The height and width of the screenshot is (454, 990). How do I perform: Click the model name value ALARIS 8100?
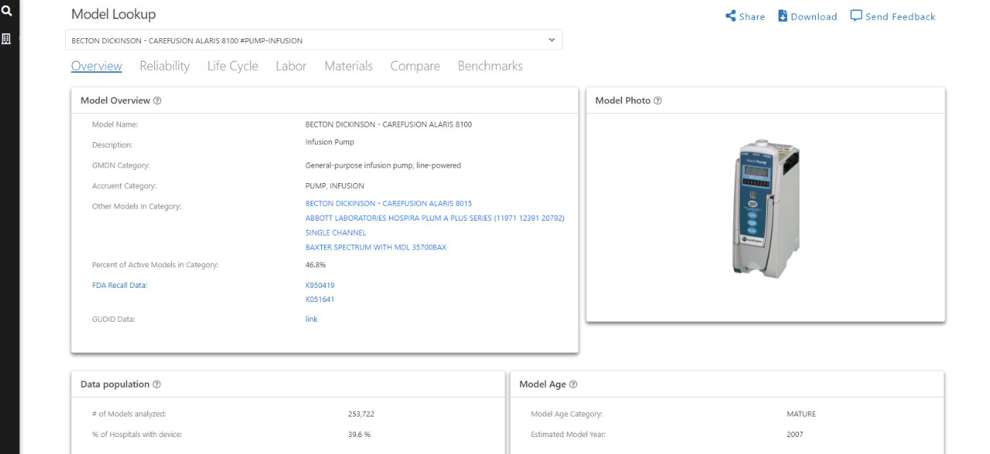[x=388, y=124]
